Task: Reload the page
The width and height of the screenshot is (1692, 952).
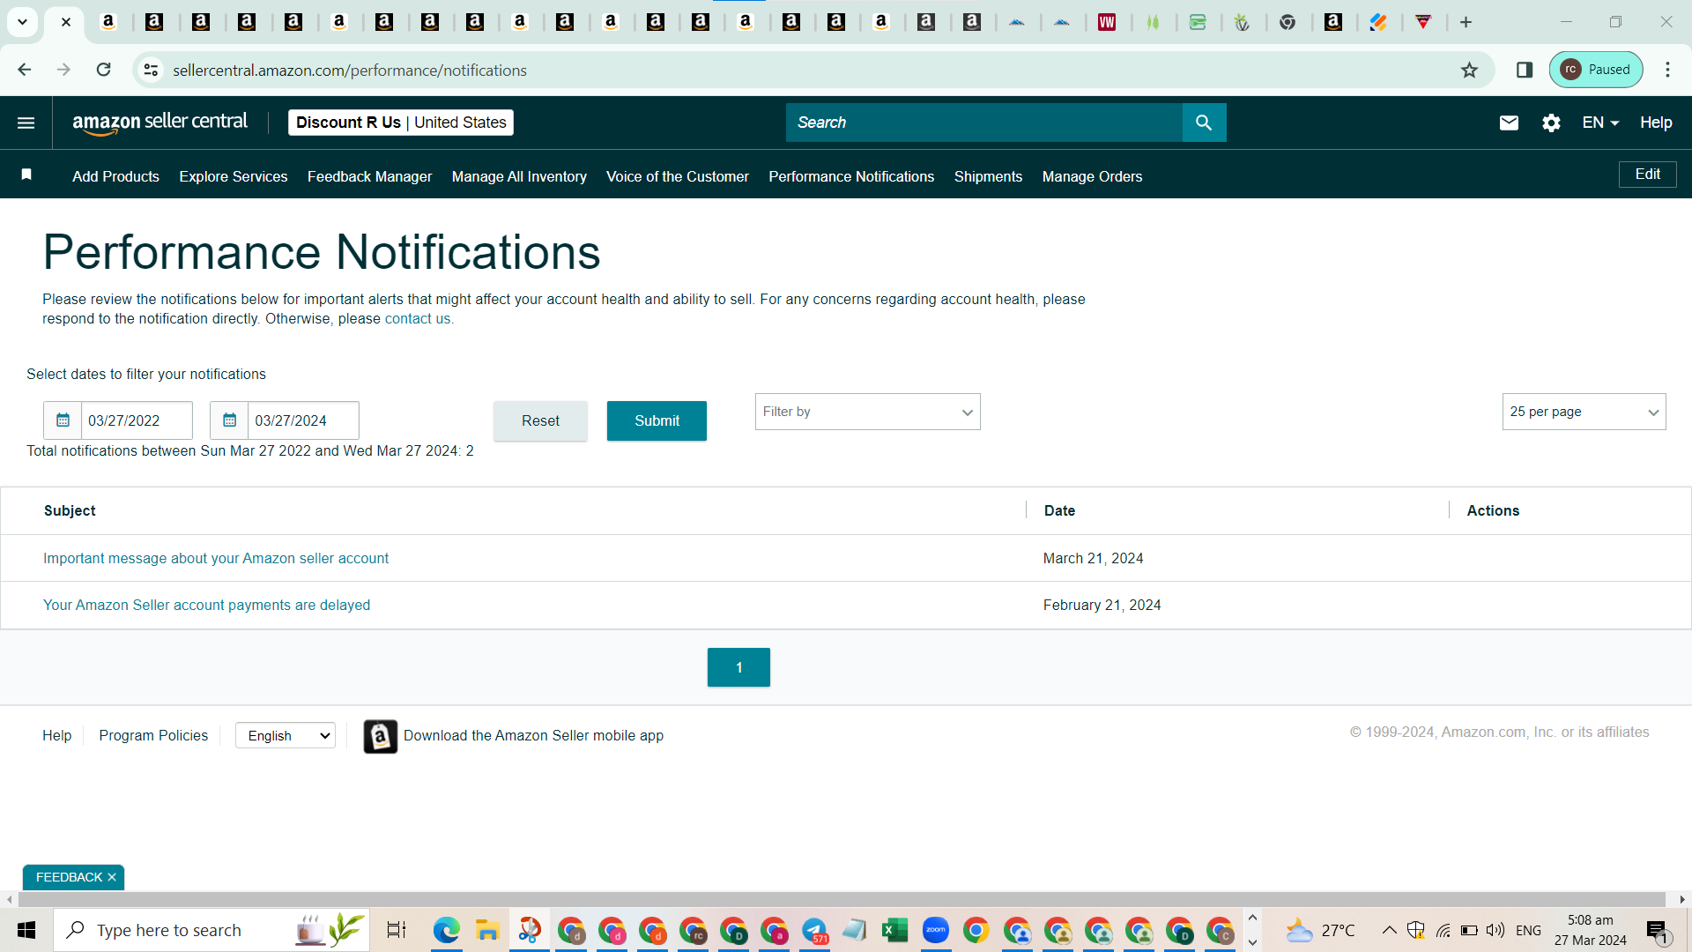Action: pos(104,70)
